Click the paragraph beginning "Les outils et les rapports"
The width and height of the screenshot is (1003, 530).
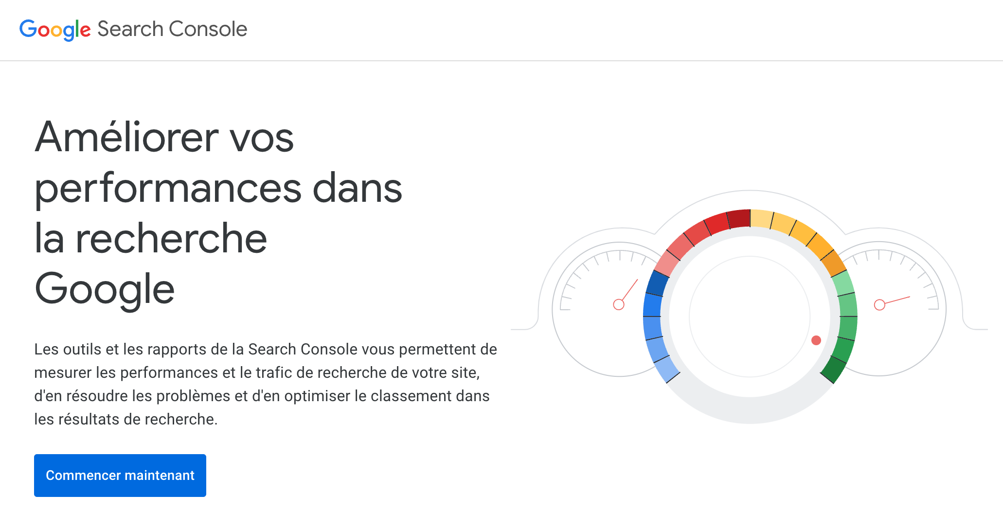265,384
